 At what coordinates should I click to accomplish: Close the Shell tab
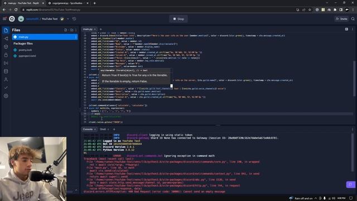point(108,129)
